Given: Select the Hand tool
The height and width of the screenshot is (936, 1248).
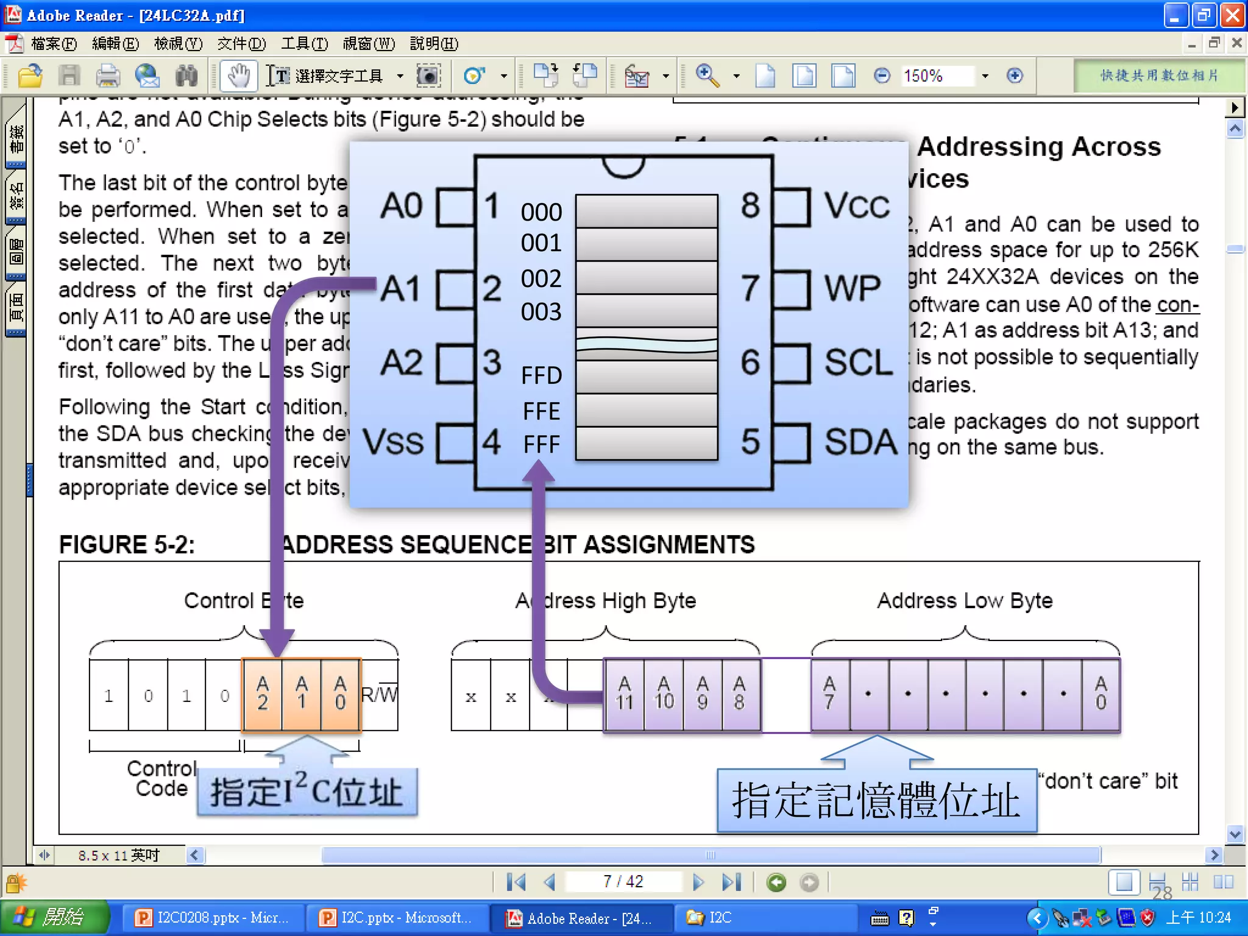Looking at the screenshot, I should [x=238, y=76].
